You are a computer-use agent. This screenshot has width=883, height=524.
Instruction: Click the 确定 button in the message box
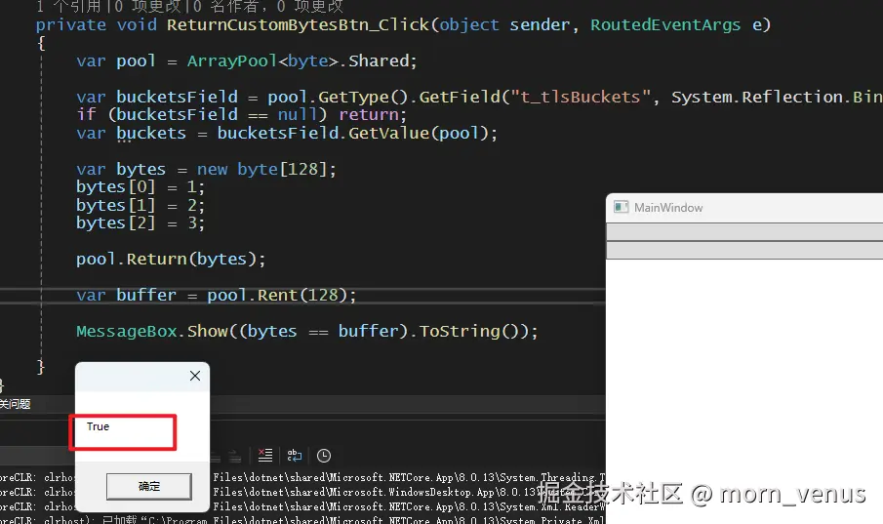tap(149, 486)
